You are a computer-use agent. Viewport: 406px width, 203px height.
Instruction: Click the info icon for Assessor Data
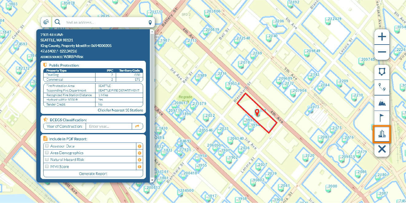(x=139, y=146)
